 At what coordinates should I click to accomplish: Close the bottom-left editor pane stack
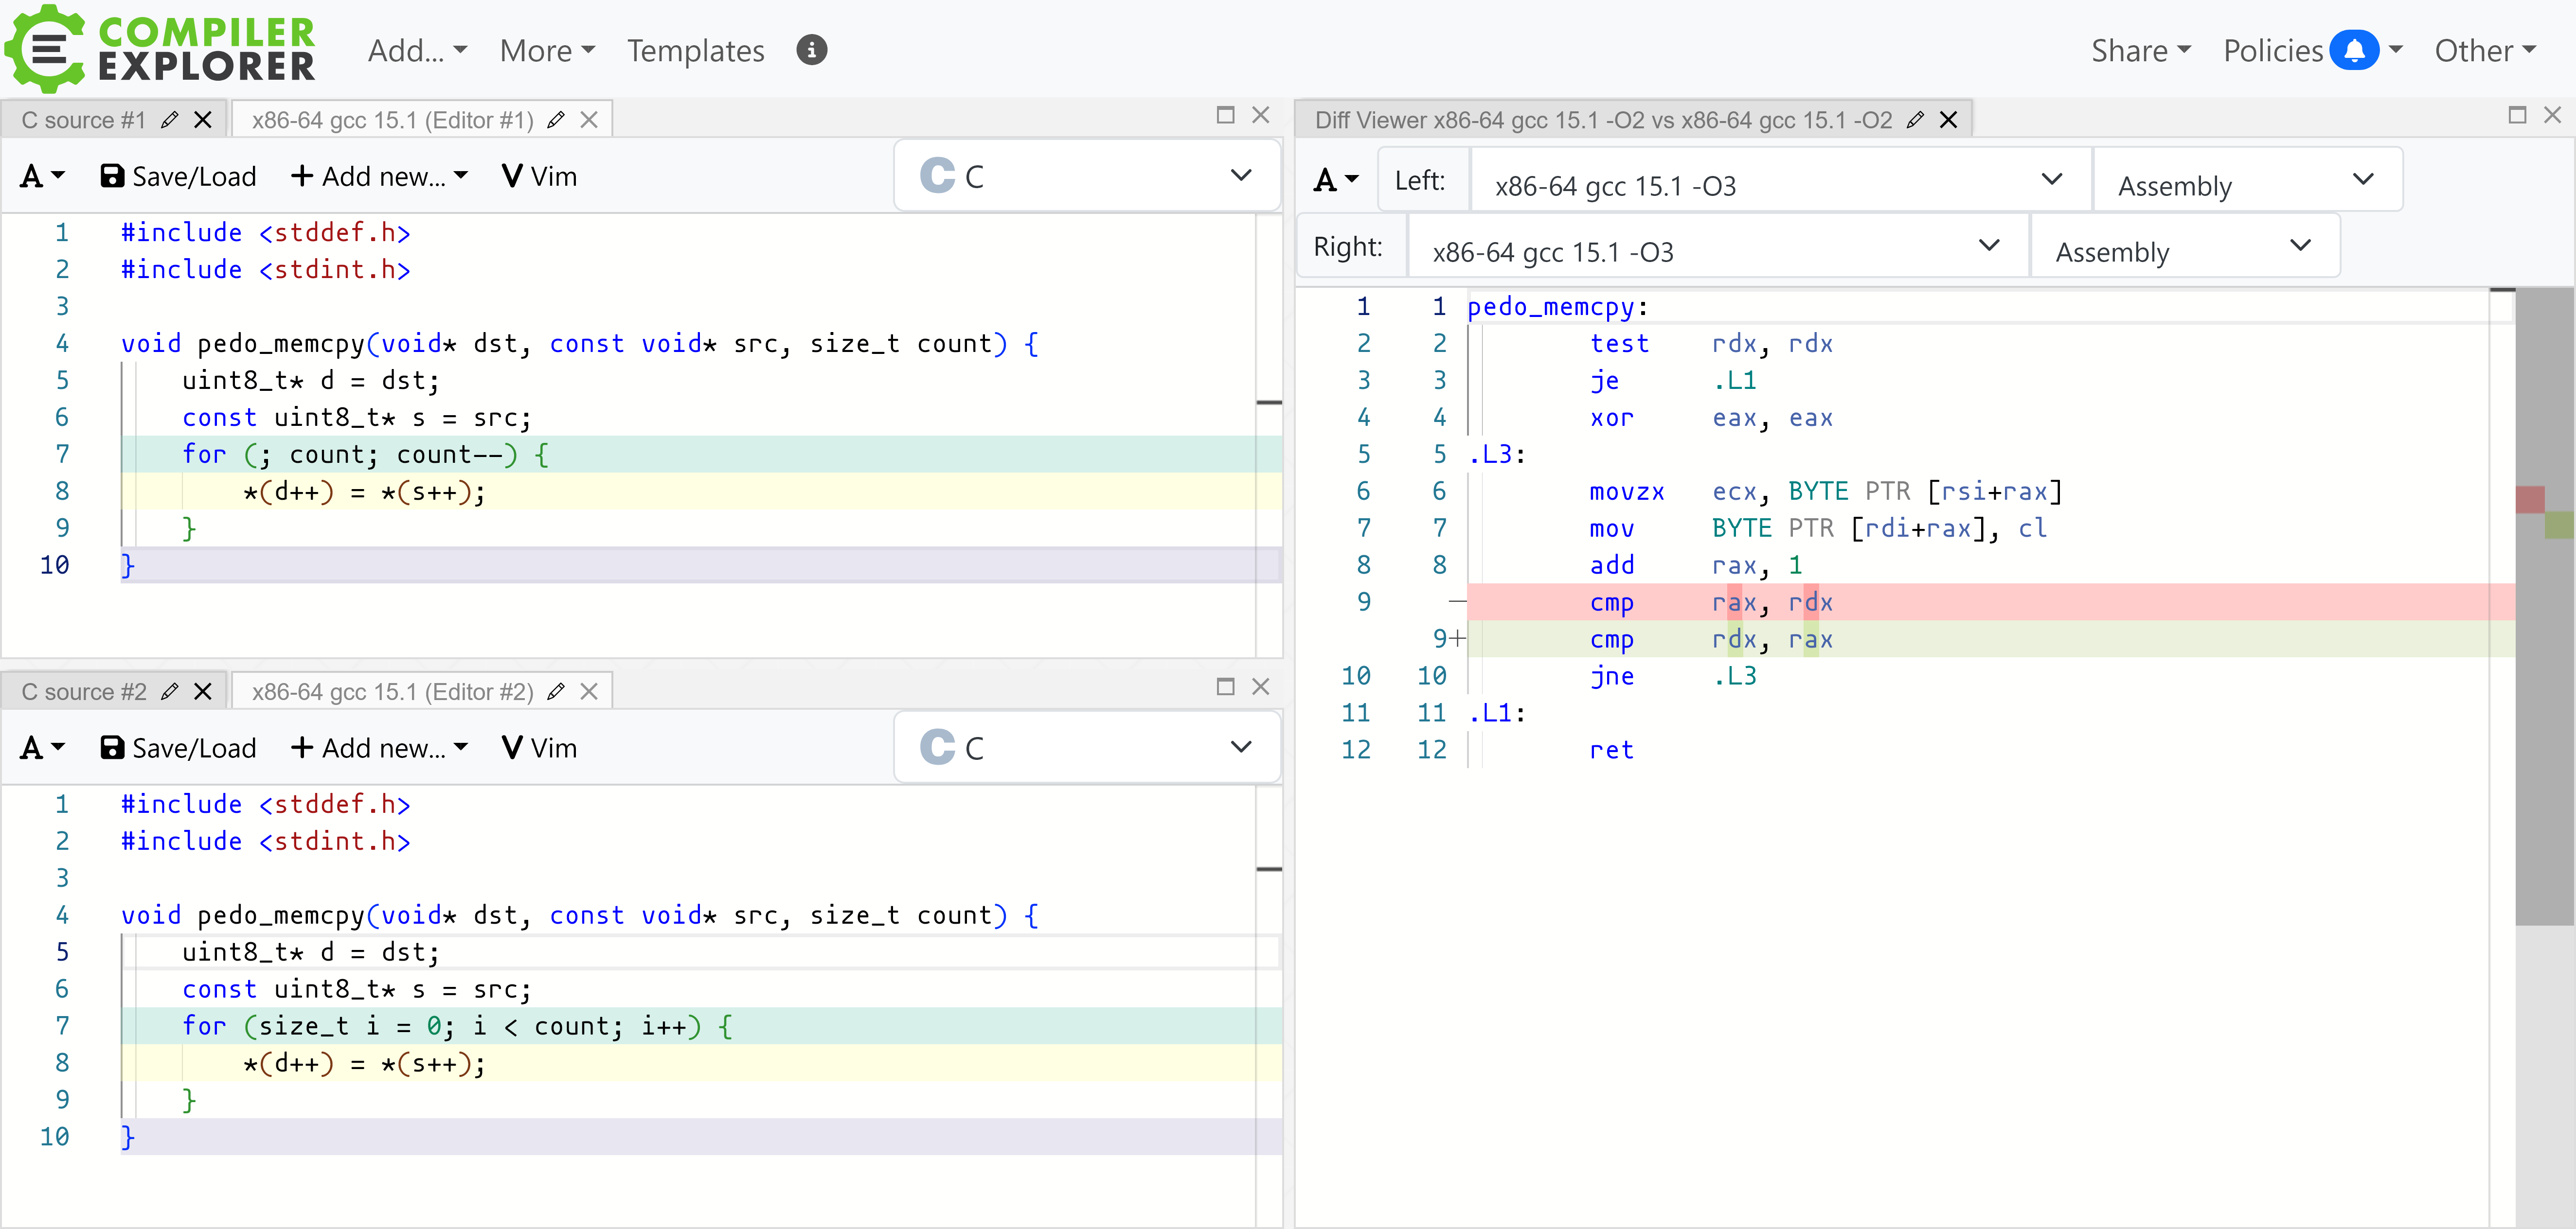(1260, 686)
